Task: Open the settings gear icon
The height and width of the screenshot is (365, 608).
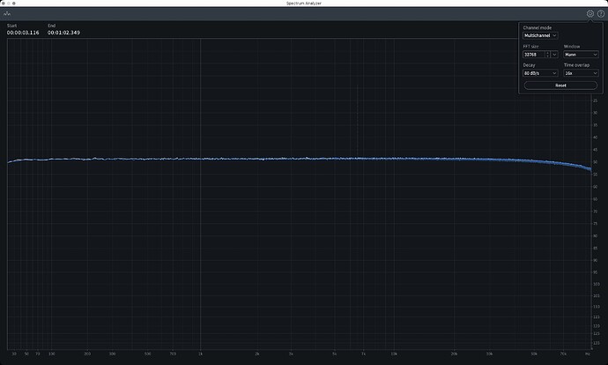Action: (x=589, y=13)
